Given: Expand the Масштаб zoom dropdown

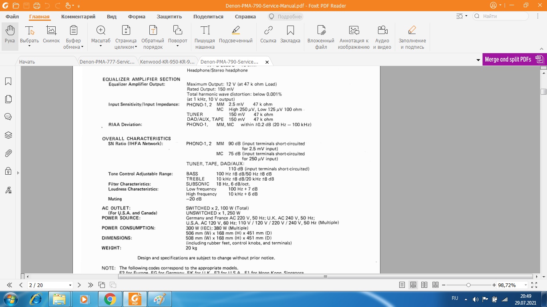Looking at the screenshot, I should point(101,46).
